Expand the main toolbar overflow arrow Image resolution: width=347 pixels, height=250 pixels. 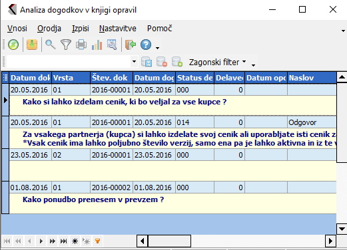[157, 48]
